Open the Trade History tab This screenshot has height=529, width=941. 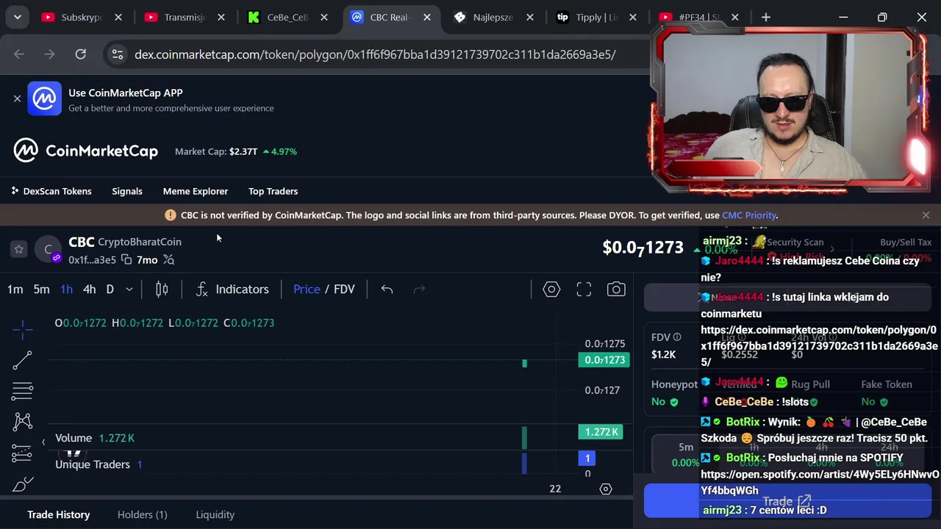click(59, 515)
